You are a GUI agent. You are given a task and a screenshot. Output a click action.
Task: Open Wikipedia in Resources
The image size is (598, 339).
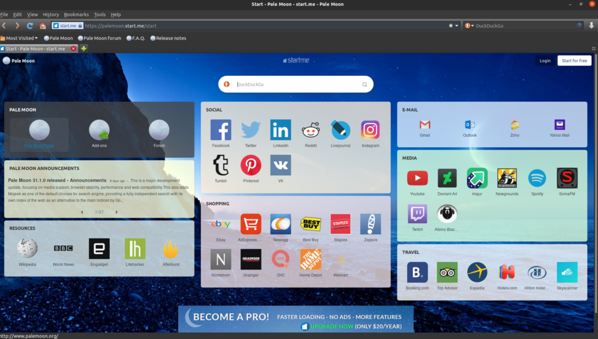27,248
